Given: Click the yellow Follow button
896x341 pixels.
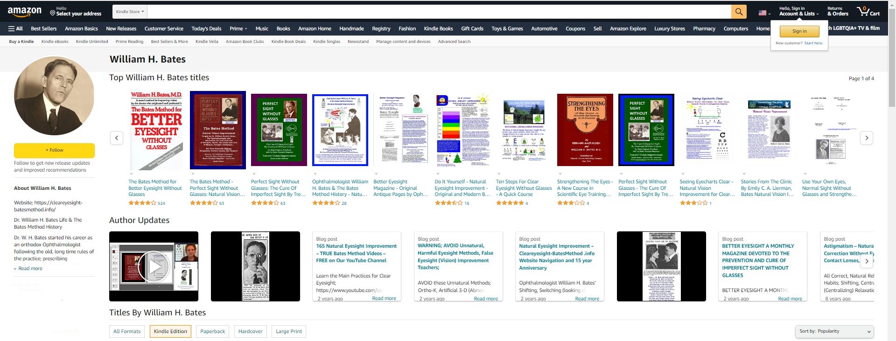Looking at the screenshot, I should 54,150.
